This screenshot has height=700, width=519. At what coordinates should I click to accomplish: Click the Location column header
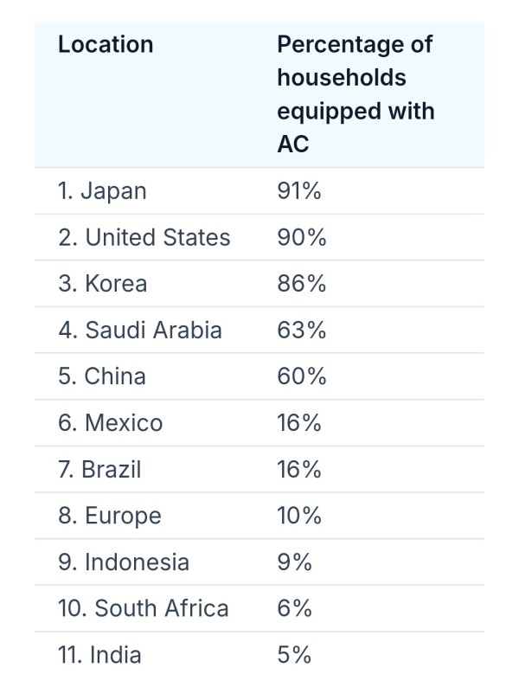(x=106, y=45)
